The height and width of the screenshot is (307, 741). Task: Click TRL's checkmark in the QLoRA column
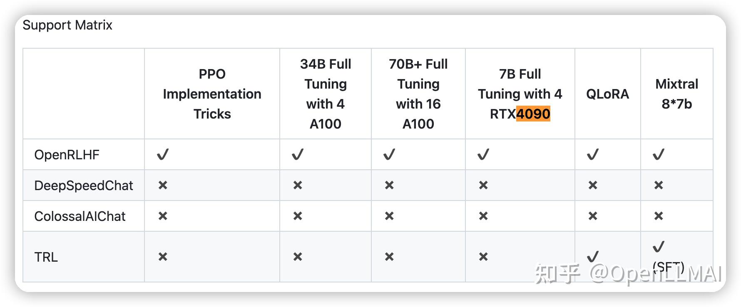pyautogui.click(x=593, y=256)
